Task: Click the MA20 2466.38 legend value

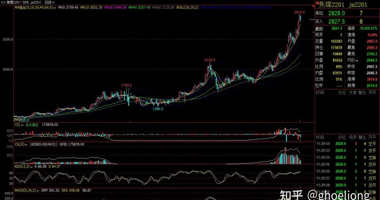Action: click(116, 8)
